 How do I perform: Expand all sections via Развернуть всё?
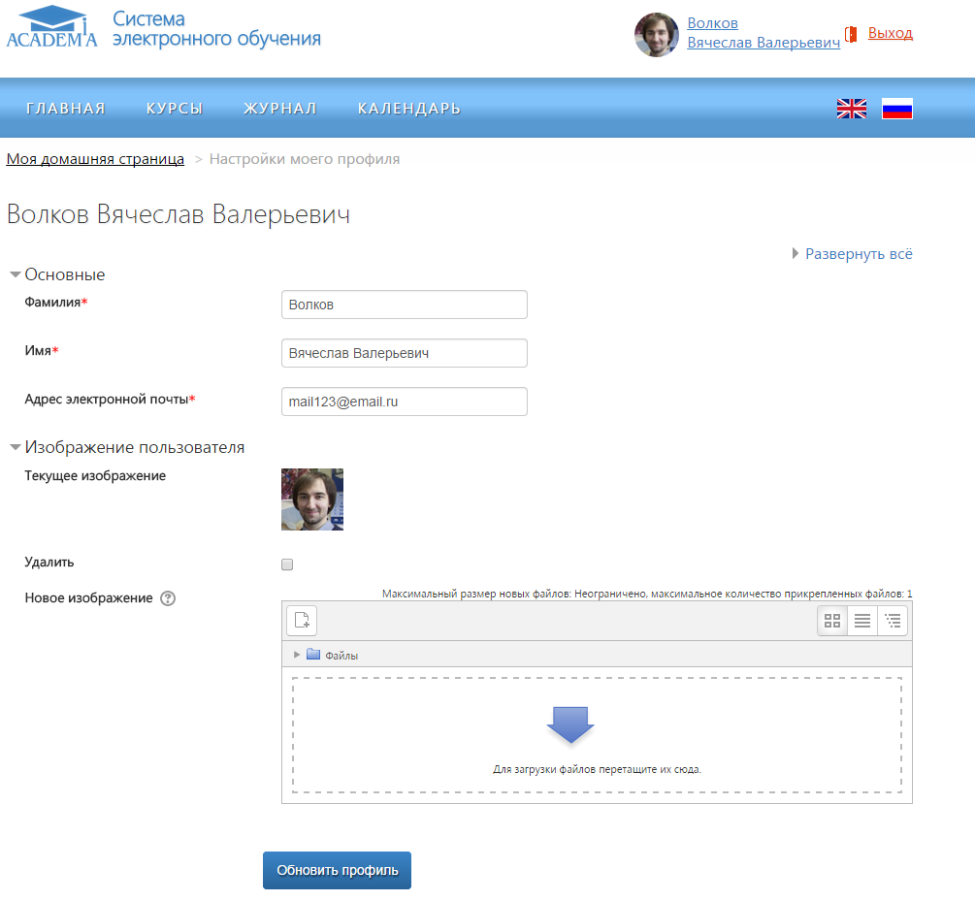click(859, 254)
